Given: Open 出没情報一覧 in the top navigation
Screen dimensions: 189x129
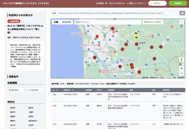Looking at the screenshot, I should (x=101, y=4).
